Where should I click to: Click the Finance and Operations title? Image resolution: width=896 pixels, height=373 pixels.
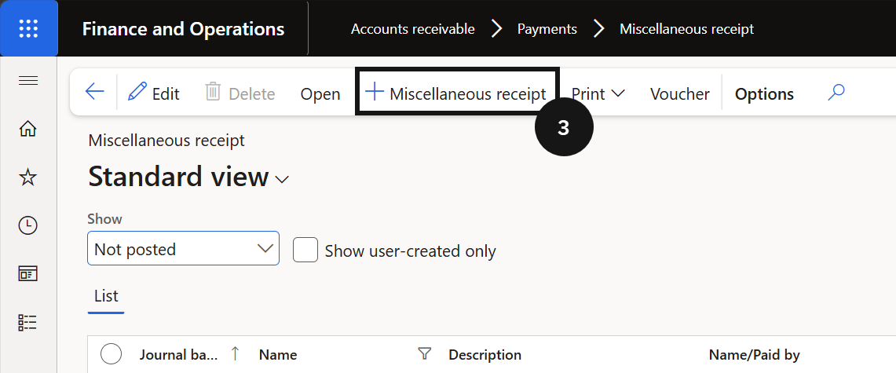184,28
